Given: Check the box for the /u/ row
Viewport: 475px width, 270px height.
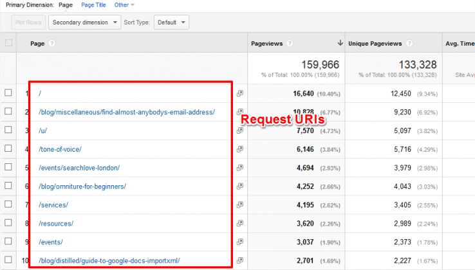Looking at the screenshot, I should (8, 130).
